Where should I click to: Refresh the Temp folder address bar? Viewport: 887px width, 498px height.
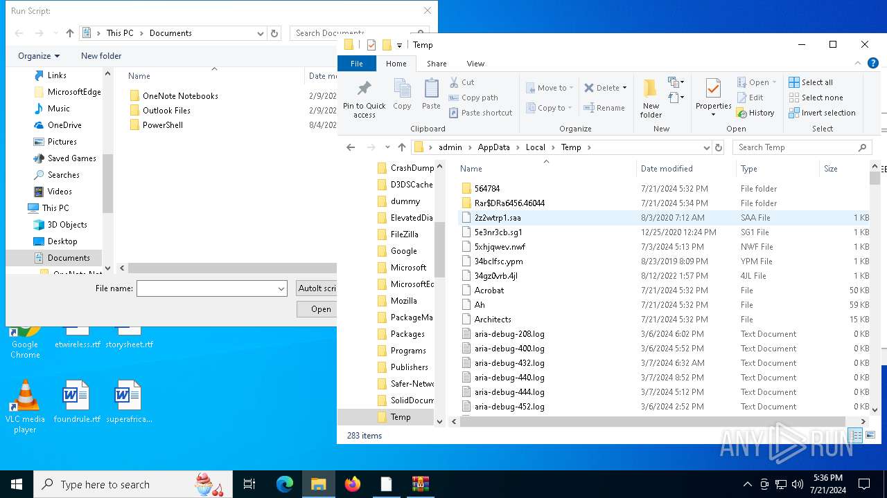point(719,147)
